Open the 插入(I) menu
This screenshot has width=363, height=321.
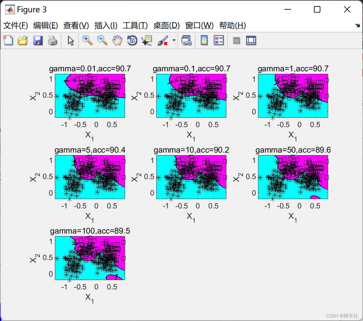click(x=106, y=25)
